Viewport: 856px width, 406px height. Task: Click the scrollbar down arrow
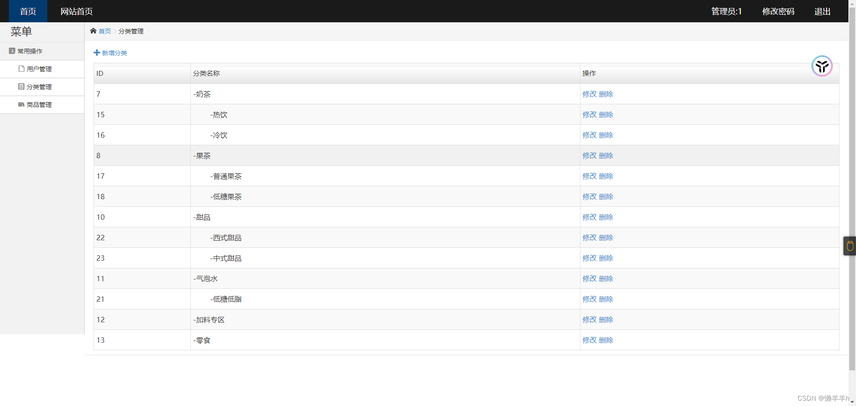click(x=852, y=402)
